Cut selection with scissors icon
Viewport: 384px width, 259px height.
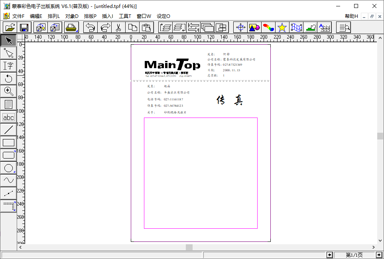click(x=118, y=27)
